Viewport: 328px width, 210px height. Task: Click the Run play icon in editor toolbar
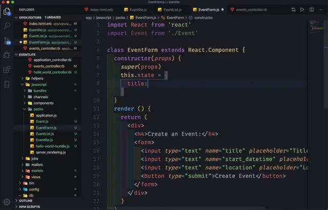(x=302, y=9)
